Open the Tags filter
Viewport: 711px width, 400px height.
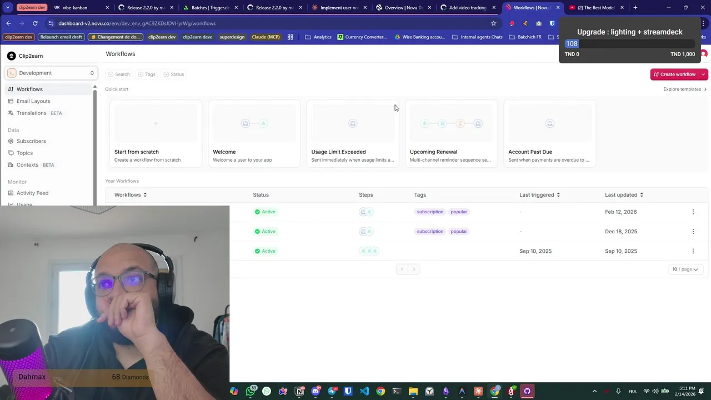pos(147,74)
